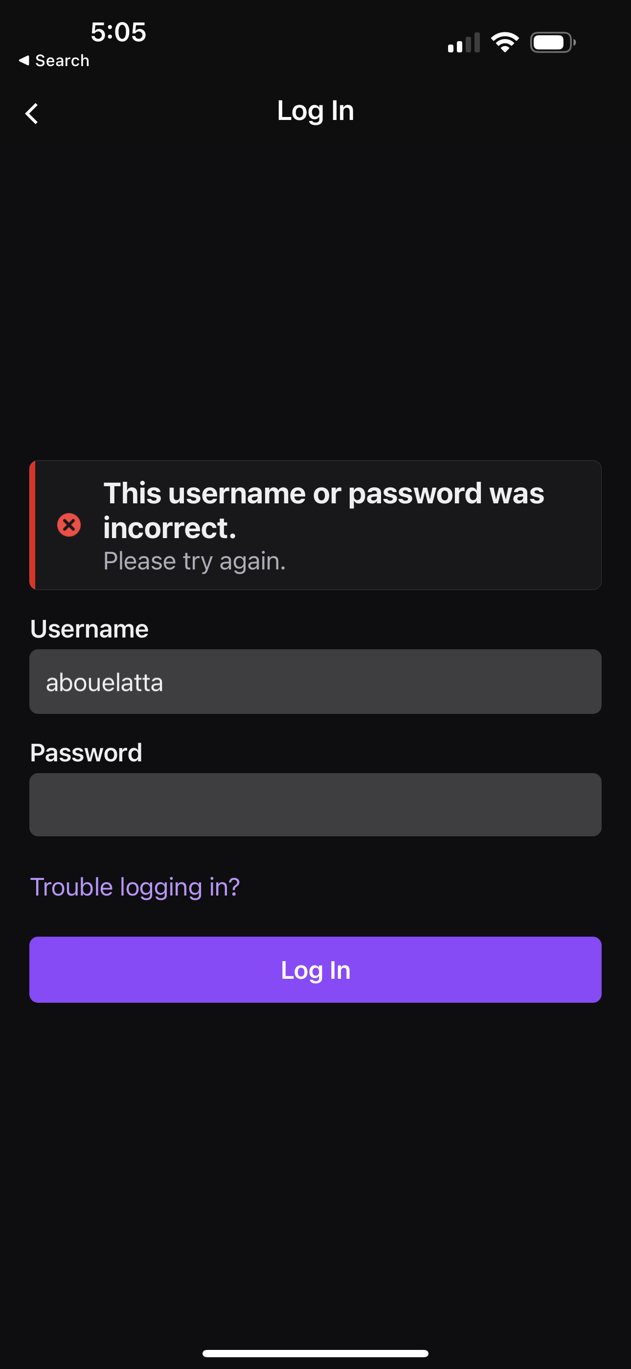
Task: Click the red stripe on the alert box
Action: (32, 525)
